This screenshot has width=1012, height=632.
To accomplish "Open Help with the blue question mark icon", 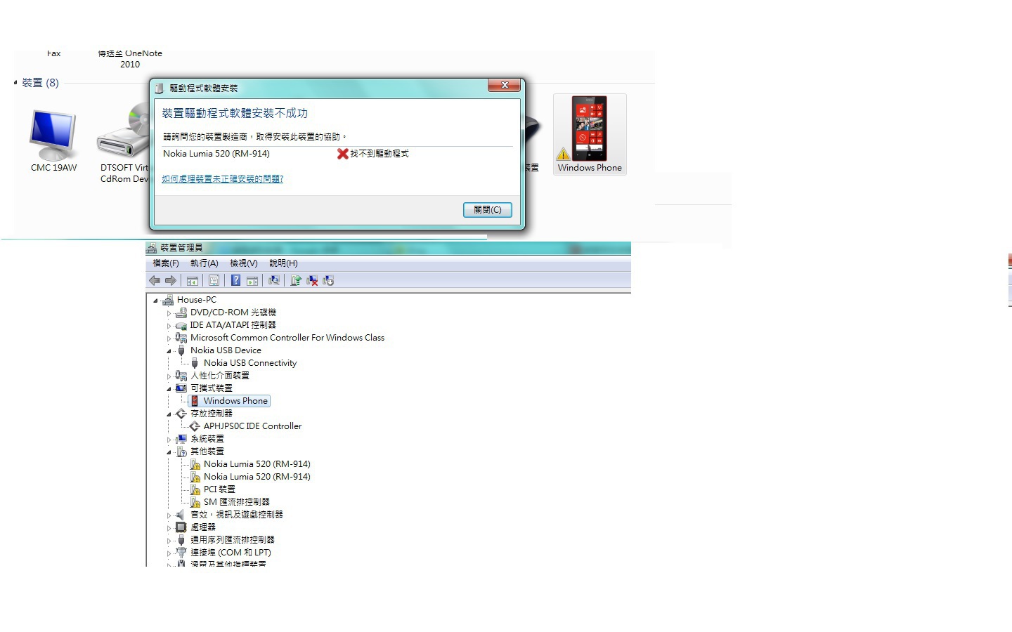I will coord(235,280).
